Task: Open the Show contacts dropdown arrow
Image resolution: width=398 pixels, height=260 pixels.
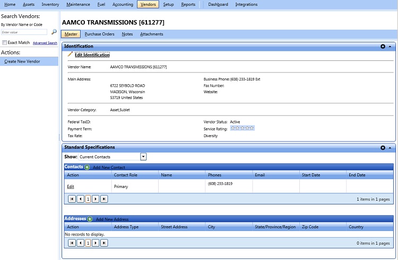Action: click(143, 157)
